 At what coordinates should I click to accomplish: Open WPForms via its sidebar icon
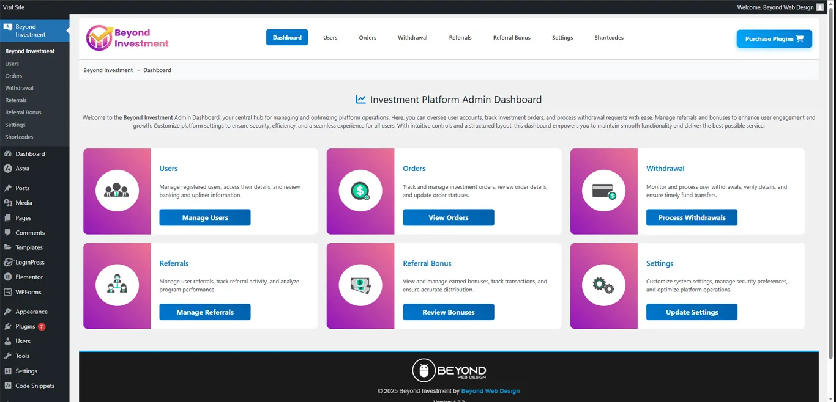[7, 292]
